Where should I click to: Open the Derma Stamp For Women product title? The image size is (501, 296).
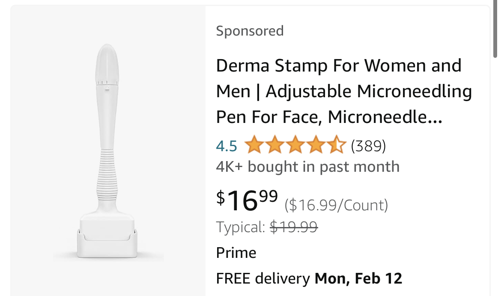(x=338, y=66)
